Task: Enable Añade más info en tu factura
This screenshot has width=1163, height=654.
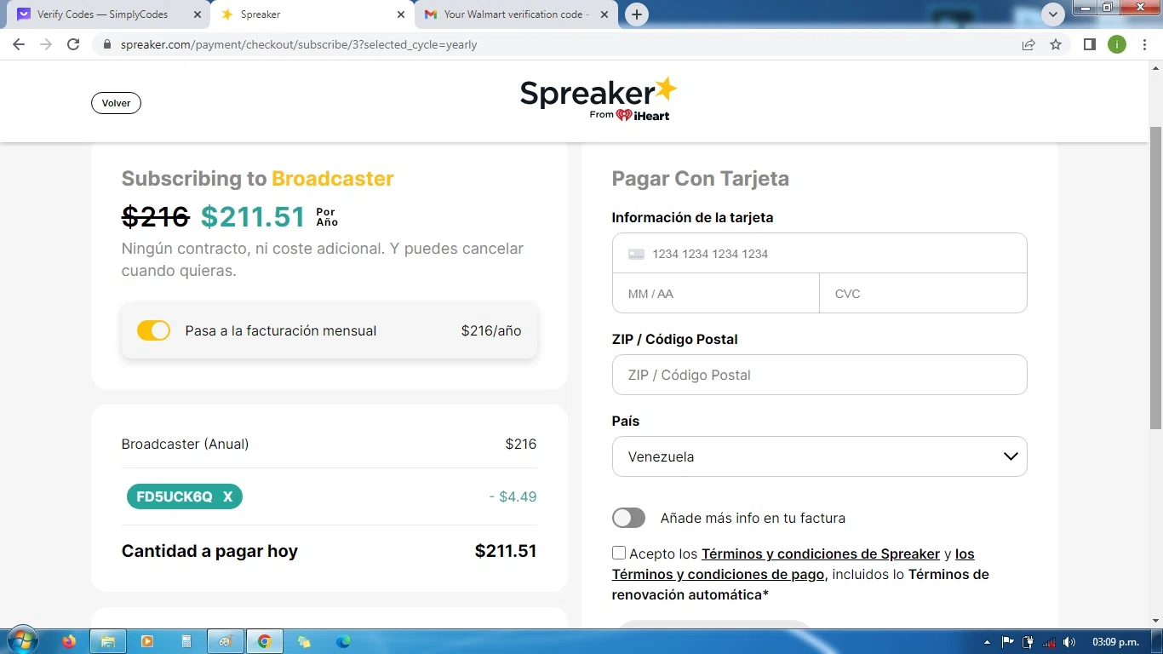Action: pyautogui.click(x=628, y=518)
